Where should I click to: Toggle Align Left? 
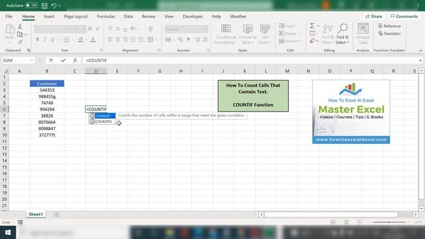110,40
